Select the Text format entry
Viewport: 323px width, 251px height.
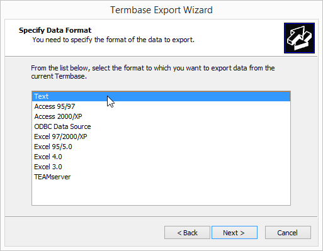[161, 96]
